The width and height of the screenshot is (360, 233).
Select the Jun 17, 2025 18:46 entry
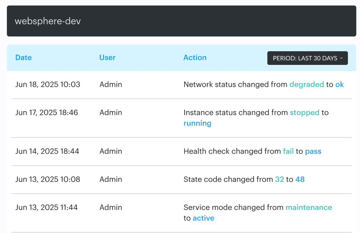pos(47,113)
